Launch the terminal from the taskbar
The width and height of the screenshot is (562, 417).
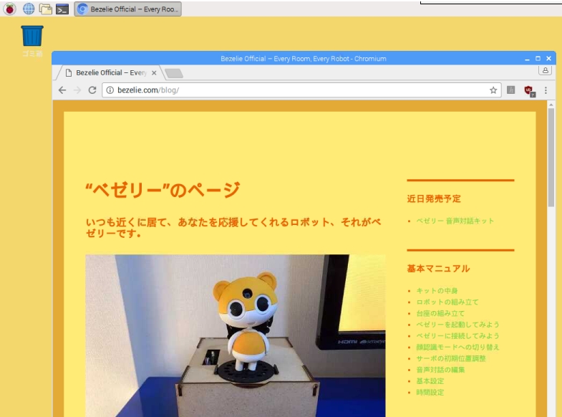click(x=63, y=9)
